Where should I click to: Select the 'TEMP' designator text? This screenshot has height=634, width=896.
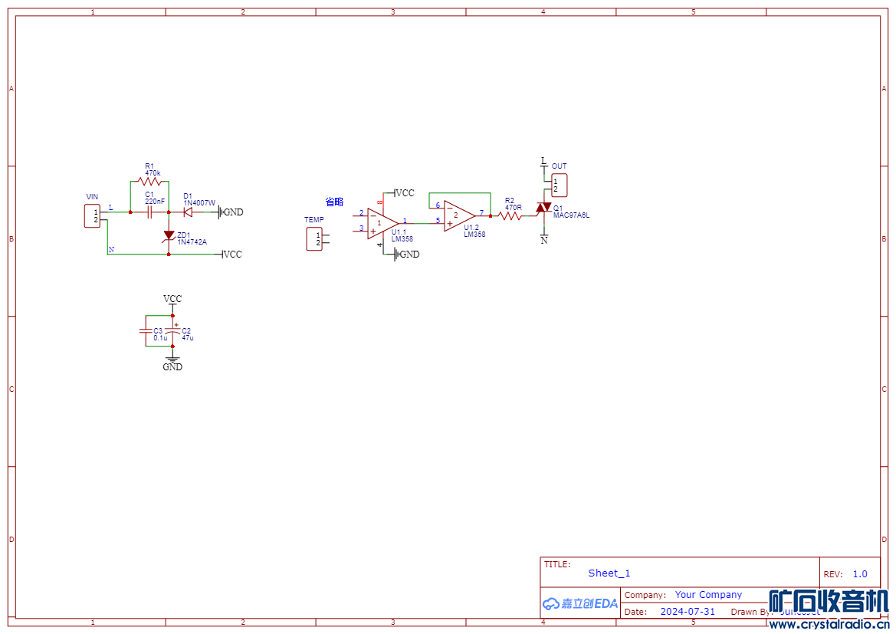[313, 219]
